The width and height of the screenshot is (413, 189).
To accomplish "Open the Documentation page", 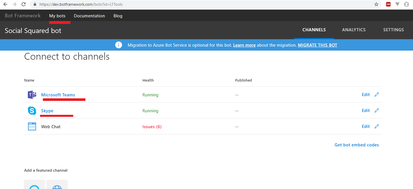I will [x=89, y=16].
